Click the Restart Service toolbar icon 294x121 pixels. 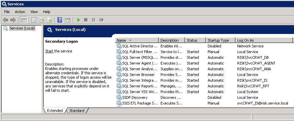[x=102, y=20]
